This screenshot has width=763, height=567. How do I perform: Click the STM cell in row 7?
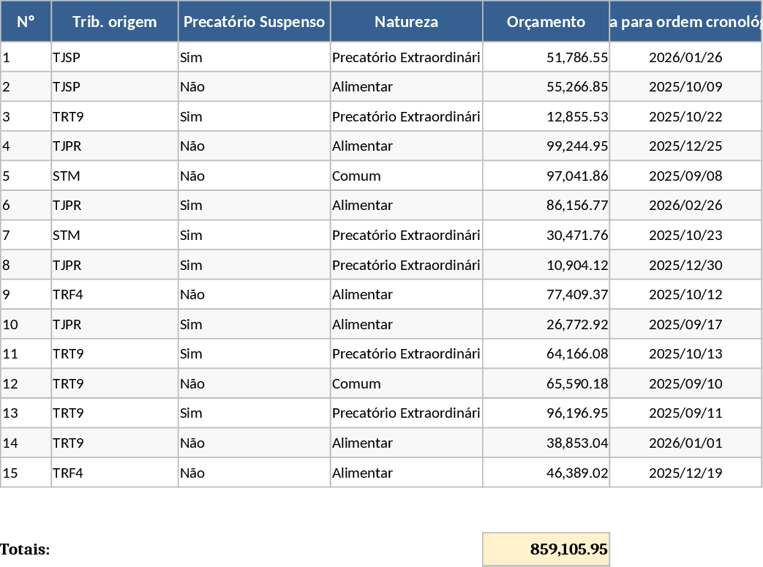pos(115,235)
